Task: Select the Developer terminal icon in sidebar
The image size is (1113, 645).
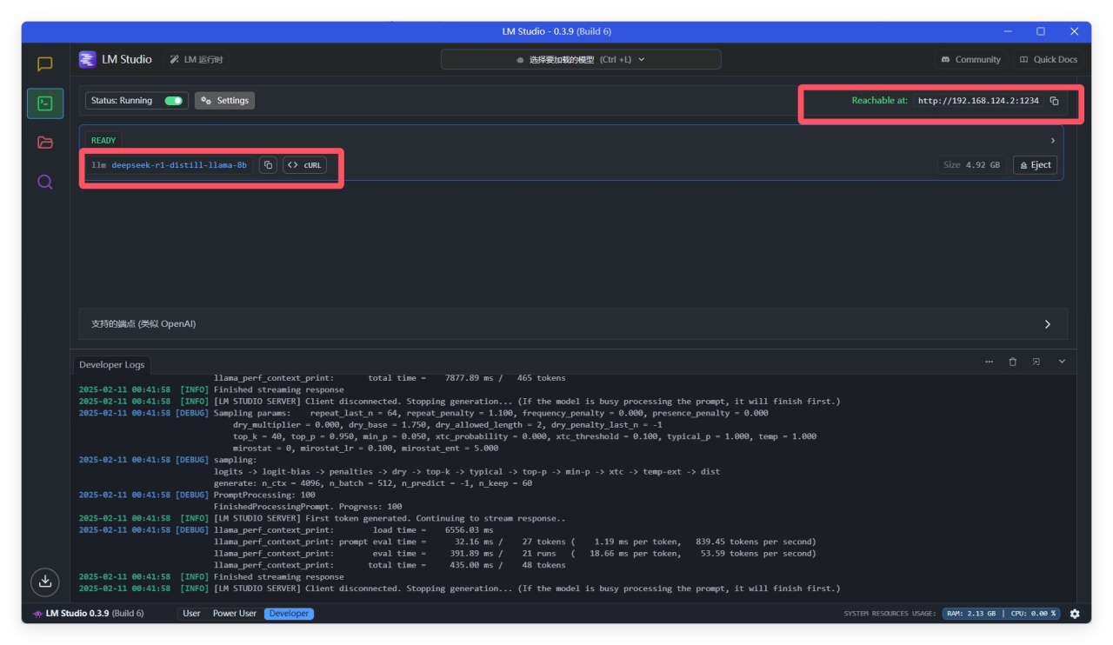Action: (x=45, y=103)
